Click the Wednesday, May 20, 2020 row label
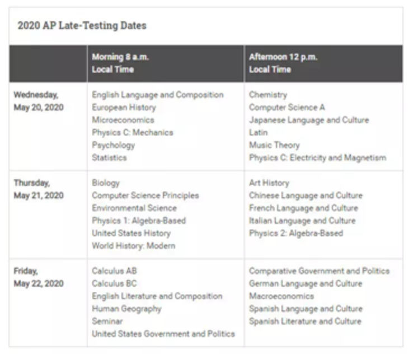Image resolution: width=413 pixels, height=355 pixels. (x=39, y=101)
